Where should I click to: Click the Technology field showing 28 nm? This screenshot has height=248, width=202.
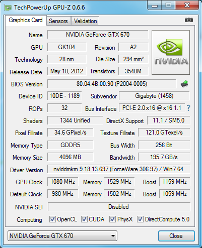point(66,59)
